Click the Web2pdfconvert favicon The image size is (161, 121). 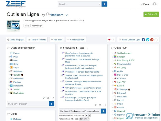coord(115,53)
